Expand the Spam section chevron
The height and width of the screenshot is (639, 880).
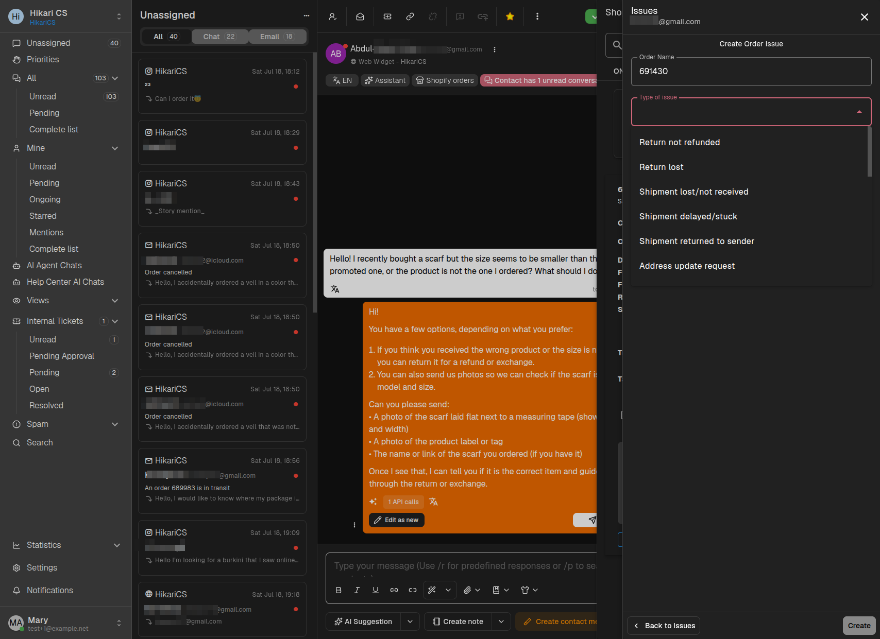coord(115,424)
